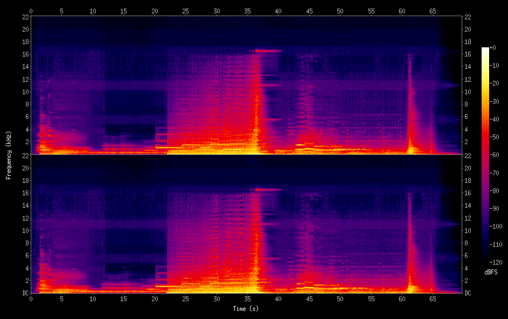508x319 pixels.
Task: Click the 20 tick on the top time axis
Action: coord(155,10)
